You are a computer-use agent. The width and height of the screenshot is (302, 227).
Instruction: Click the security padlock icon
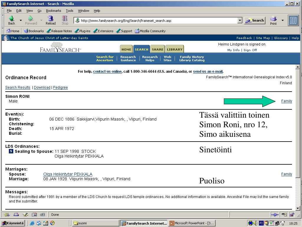[292, 215]
